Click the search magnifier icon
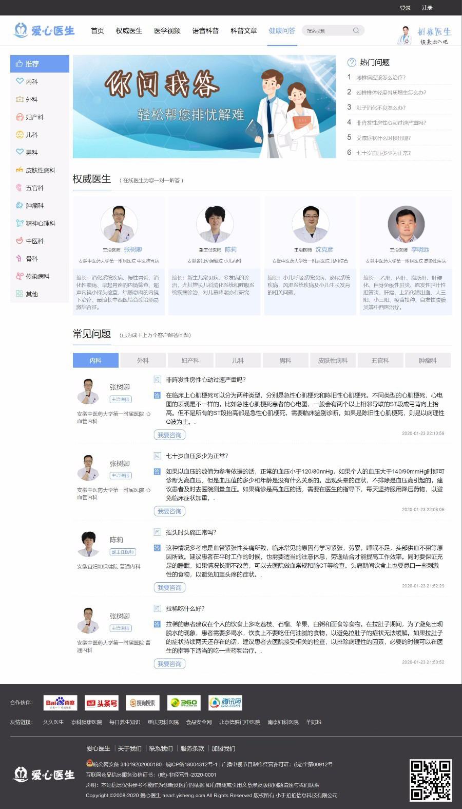462x809 pixels. coord(356,31)
